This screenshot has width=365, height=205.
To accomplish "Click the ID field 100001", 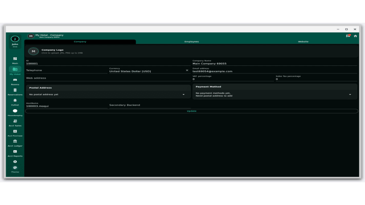I will coord(108,62).
